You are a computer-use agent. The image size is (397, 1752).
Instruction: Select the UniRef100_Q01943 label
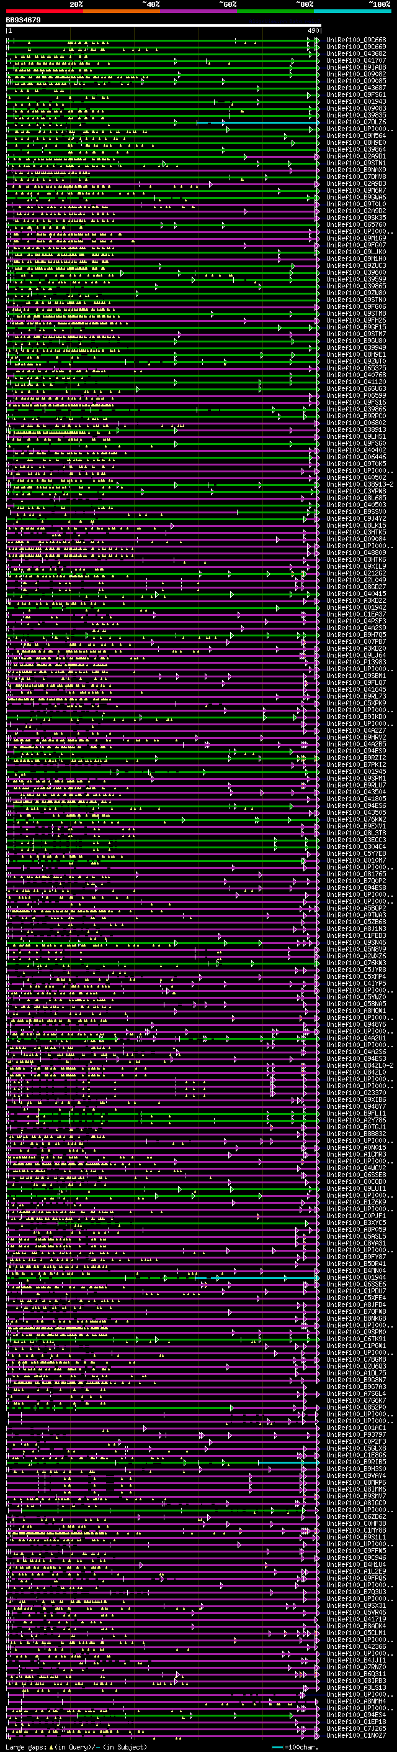pyautogui.click(x=356, y=101)
